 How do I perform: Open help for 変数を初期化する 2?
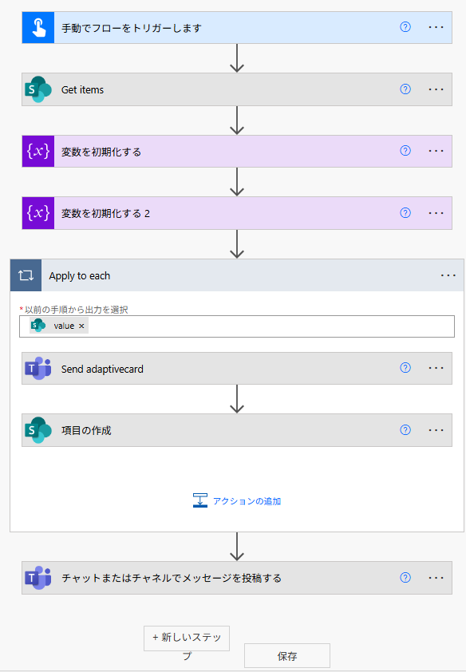405,213
